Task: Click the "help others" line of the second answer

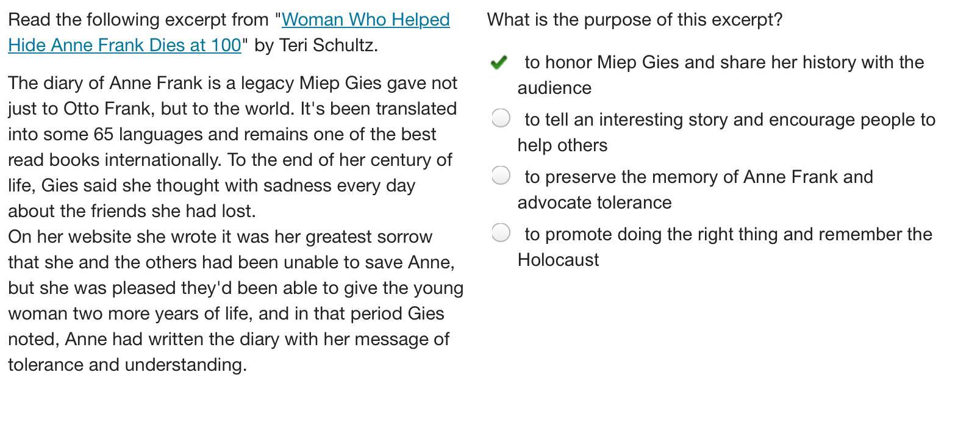Action: 562,145
